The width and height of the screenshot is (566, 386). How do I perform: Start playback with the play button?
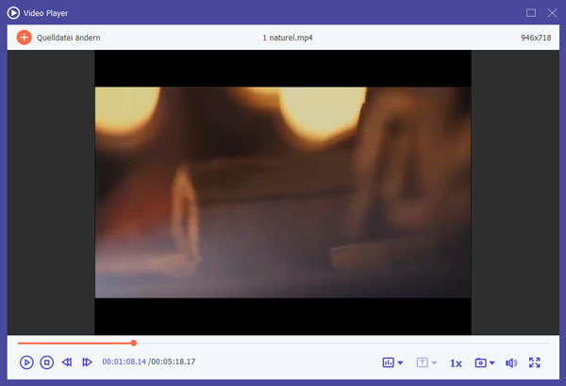click(x=26, y=362)
